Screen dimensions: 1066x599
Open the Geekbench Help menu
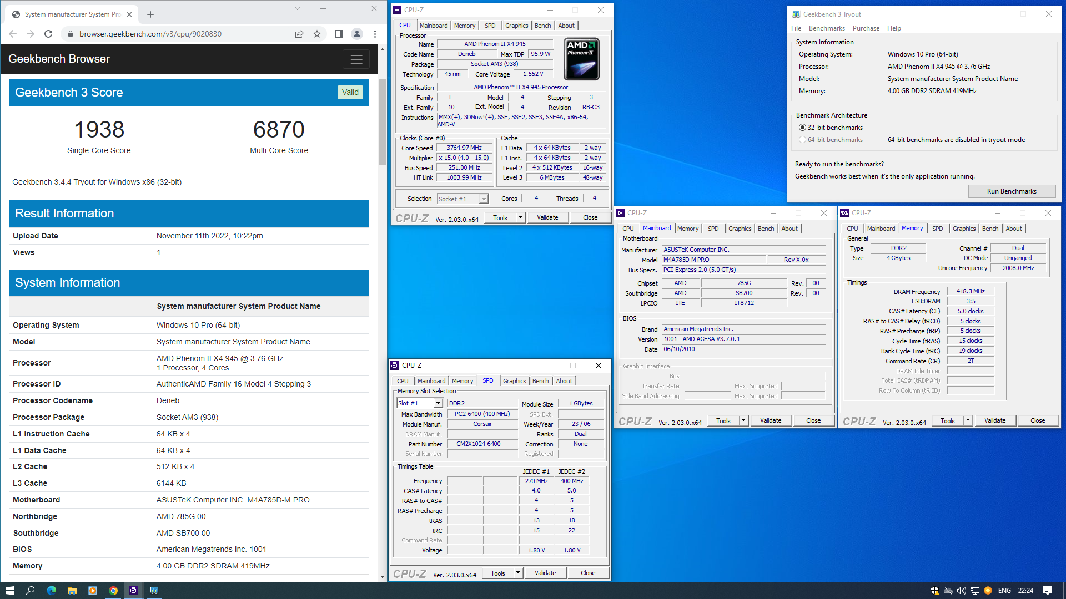894,28
